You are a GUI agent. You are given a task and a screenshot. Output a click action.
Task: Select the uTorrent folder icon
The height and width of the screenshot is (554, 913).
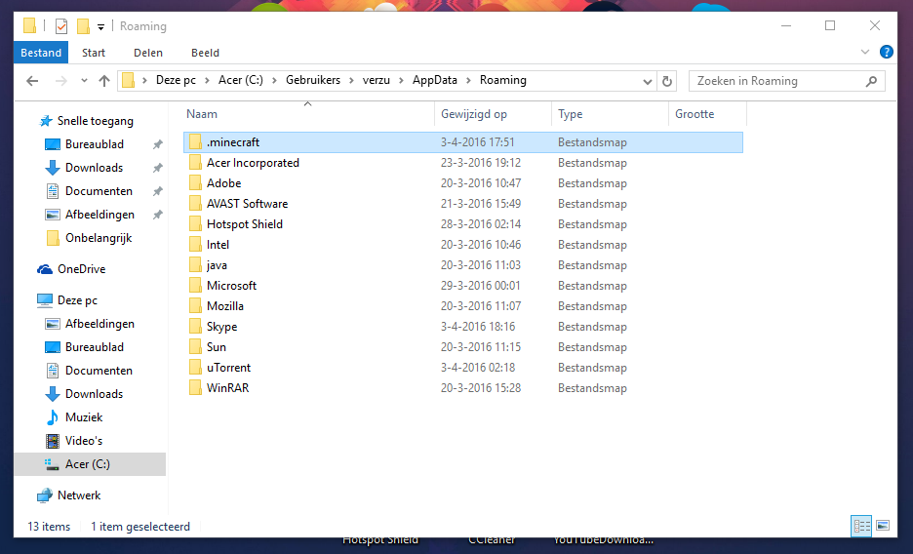(x=196, y=367)
